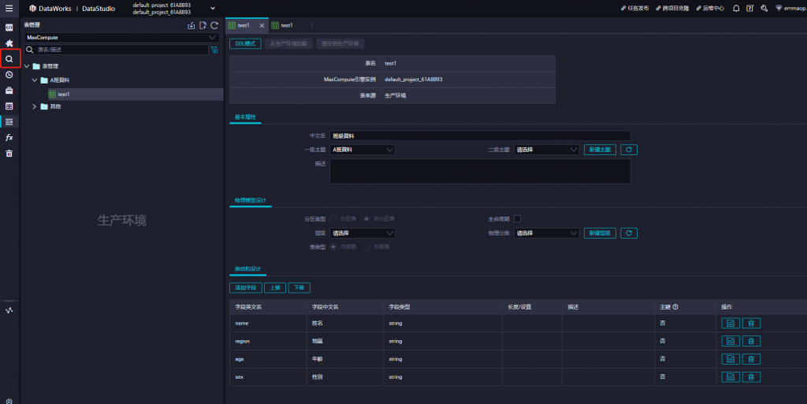Open the search icon in left sidebar

tap(9, 59)
